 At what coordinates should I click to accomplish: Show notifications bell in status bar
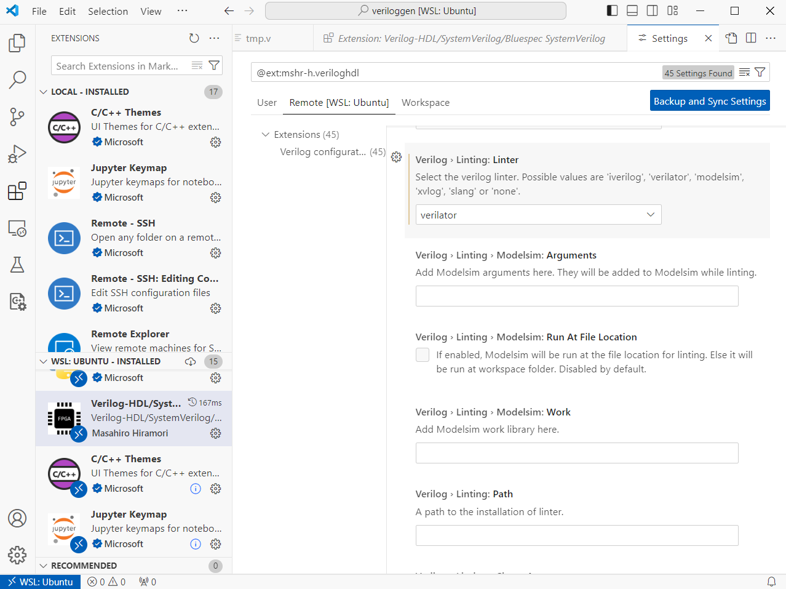point(771,582)
